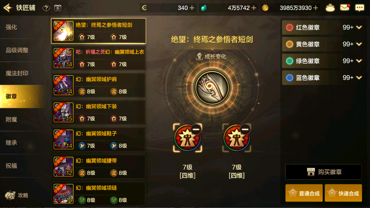This screenshot has height=208, width=370.
Task: Remove the right 7级 emblem with minus
Action: click(245, 129)
